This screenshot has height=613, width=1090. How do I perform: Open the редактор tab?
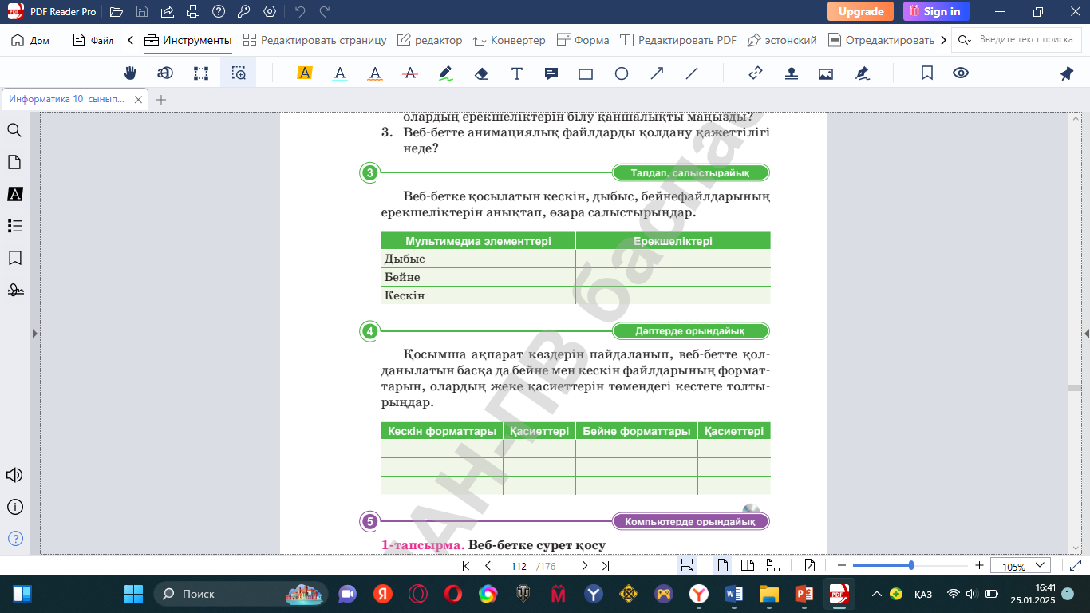pyautogui.click(x=429, y=40)
